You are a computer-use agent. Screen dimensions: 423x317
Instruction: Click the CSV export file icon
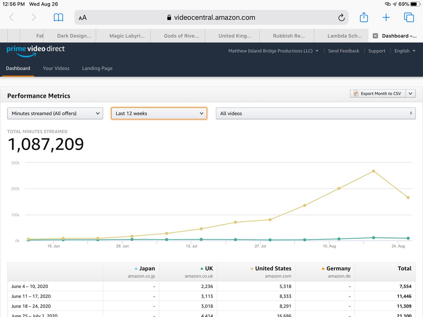point(356,94)
